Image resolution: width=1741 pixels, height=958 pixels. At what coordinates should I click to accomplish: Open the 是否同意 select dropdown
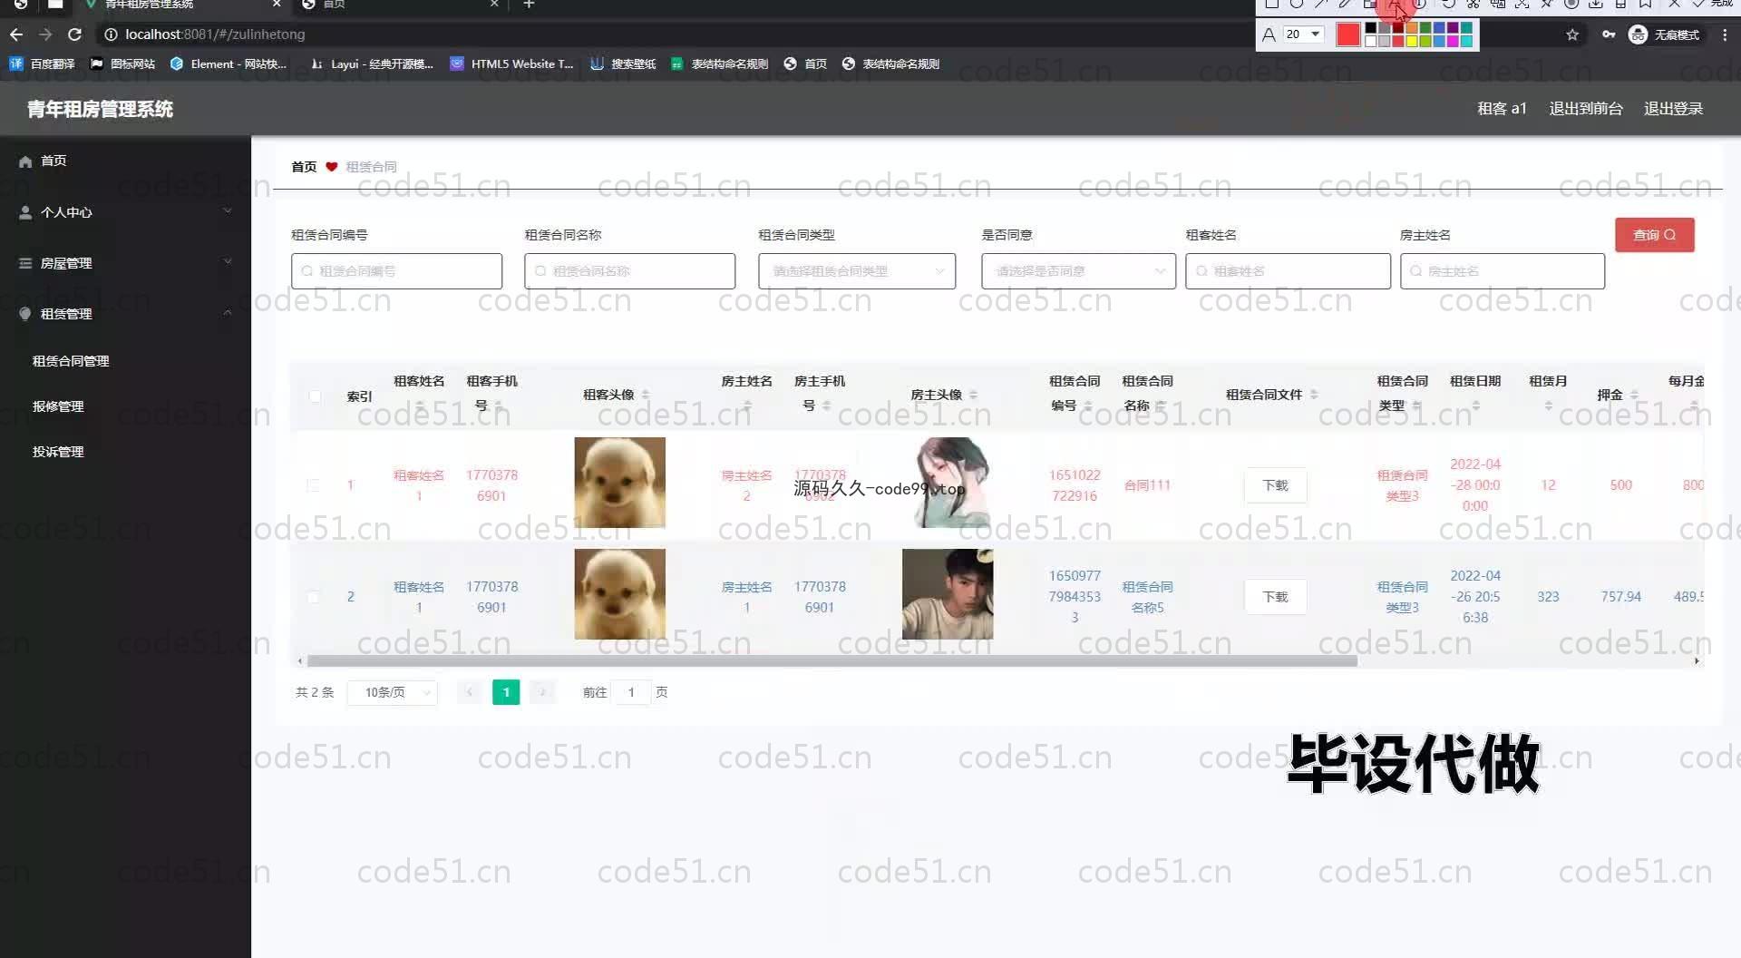(x=1078, y=271)
